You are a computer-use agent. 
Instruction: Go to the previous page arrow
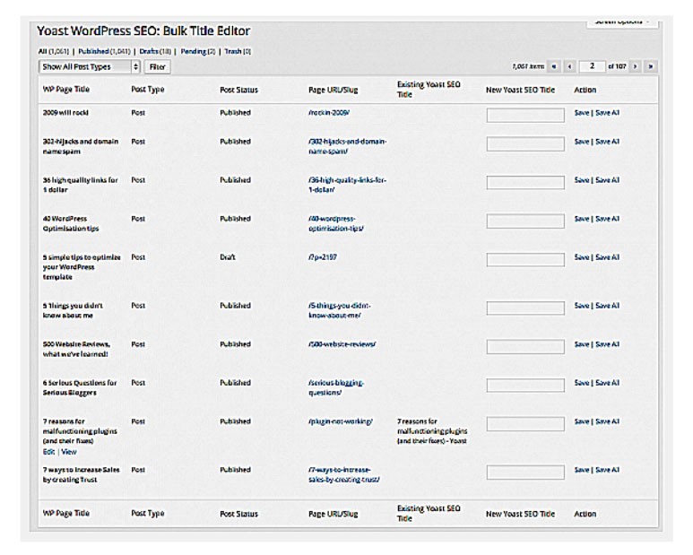point(569,66)
